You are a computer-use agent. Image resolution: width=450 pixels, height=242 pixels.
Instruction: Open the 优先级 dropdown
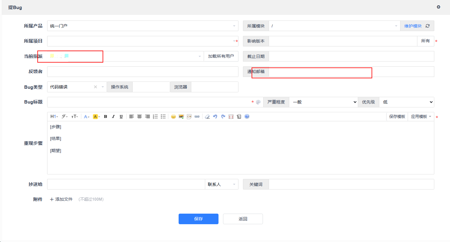[x=406, y=102]
